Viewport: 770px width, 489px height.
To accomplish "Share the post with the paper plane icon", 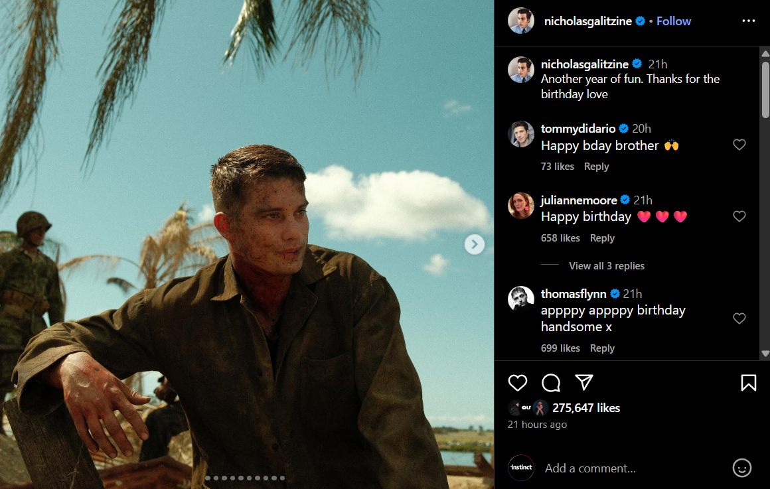I will [583, 382].
